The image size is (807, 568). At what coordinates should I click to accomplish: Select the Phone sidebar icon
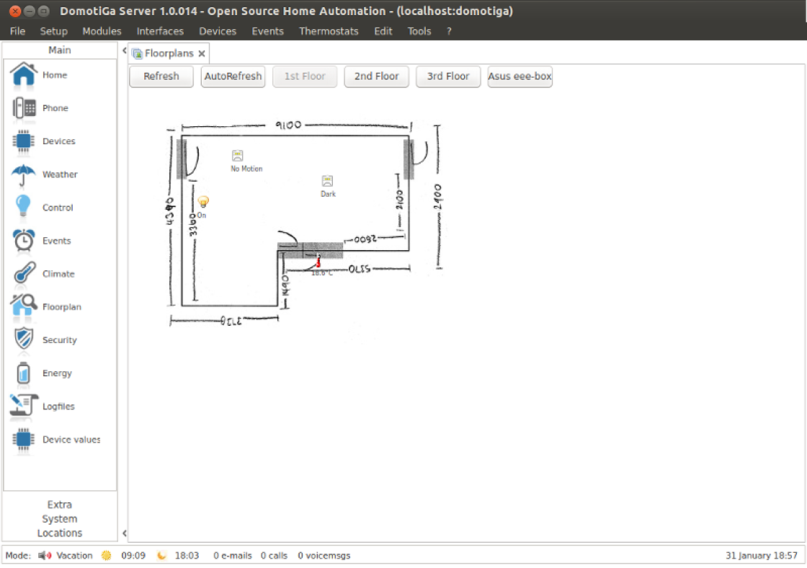(24, 108)
